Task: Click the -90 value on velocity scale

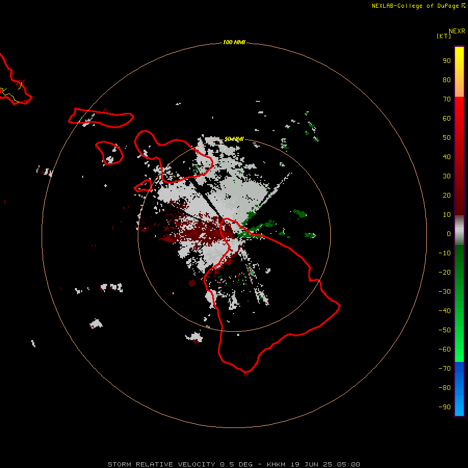Action: [445, 407]
